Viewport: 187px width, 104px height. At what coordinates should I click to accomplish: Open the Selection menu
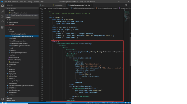pyautogui.click(x=15, y=2)
